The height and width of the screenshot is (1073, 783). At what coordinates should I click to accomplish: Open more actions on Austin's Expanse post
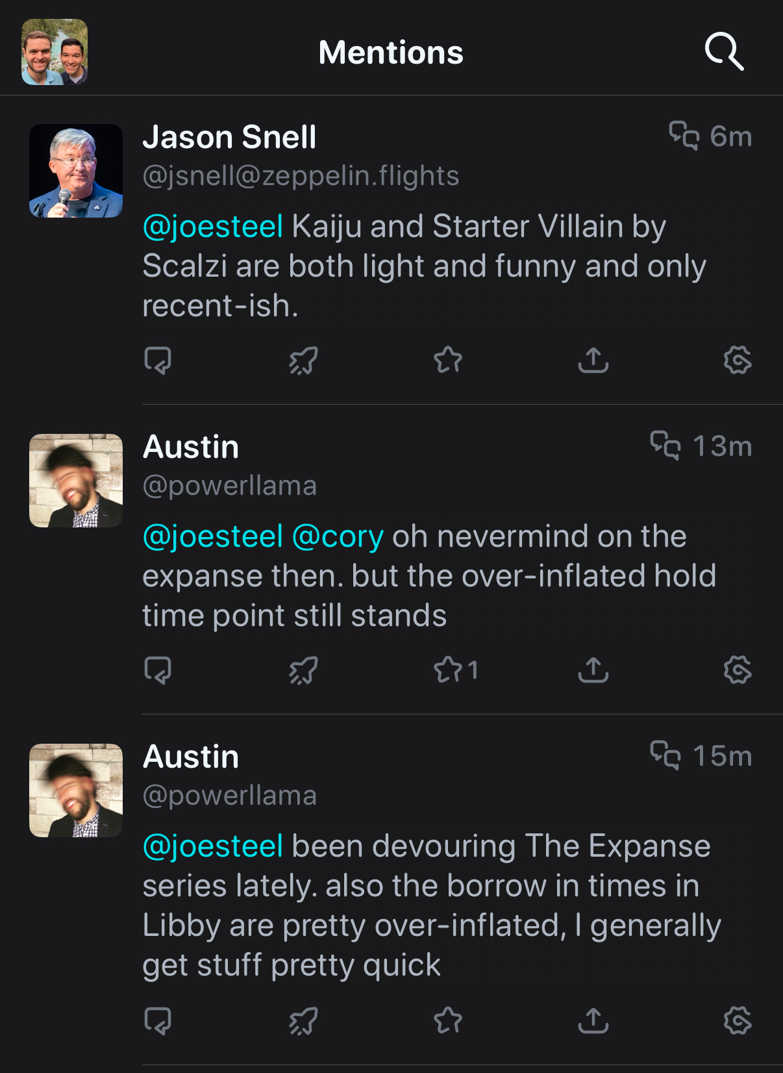coord(737,1021)
